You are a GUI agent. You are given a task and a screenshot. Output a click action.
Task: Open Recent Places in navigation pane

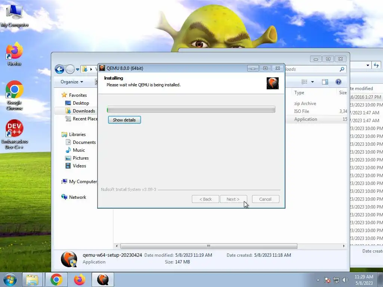pyautogui.click(x=81, y=118)
